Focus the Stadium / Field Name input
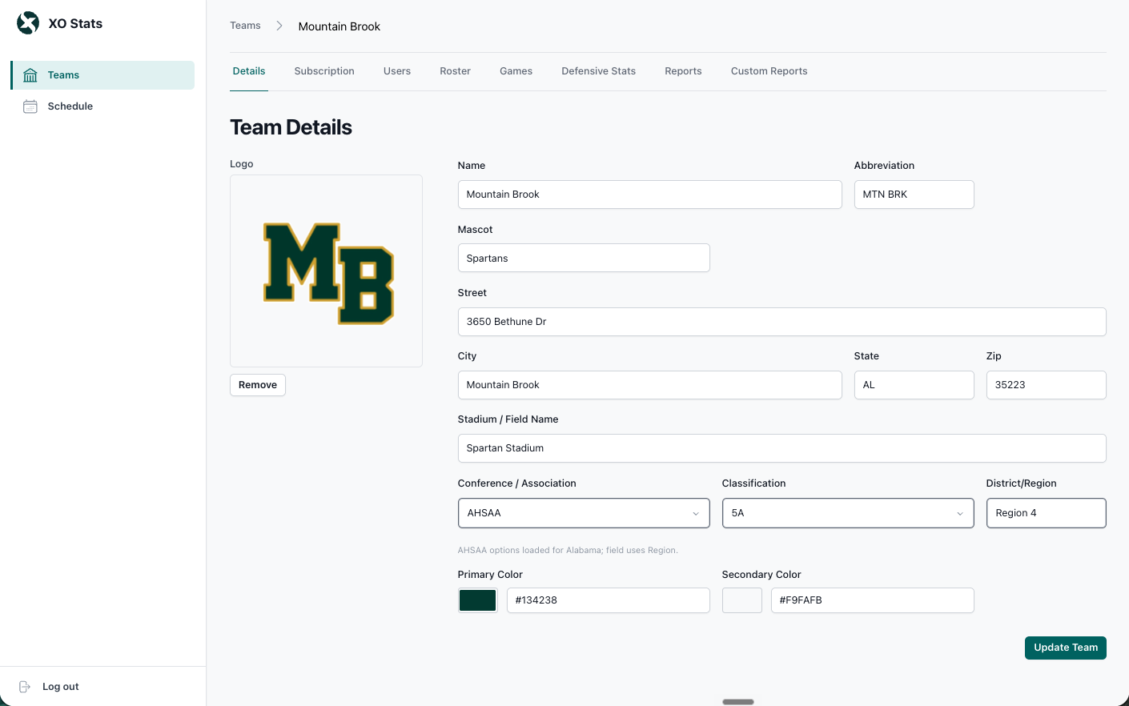The height and width of the screenshot is (706, 1129). (781, 448)
